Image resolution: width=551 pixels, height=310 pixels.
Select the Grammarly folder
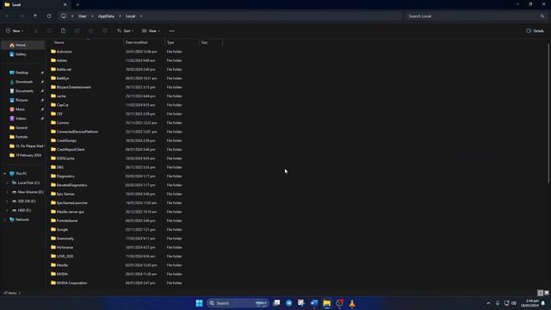tap(65, 239)
